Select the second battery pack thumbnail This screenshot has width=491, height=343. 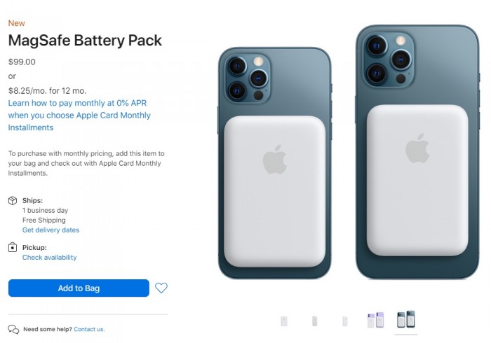click(x=314, y=321)
